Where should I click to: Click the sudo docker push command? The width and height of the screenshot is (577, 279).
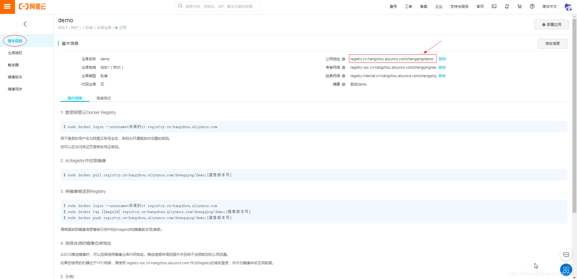147,218
